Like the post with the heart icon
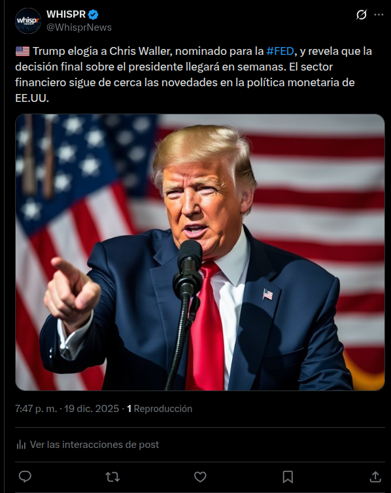This screenshot has height=493, width=391. click(x=200, y=477)
